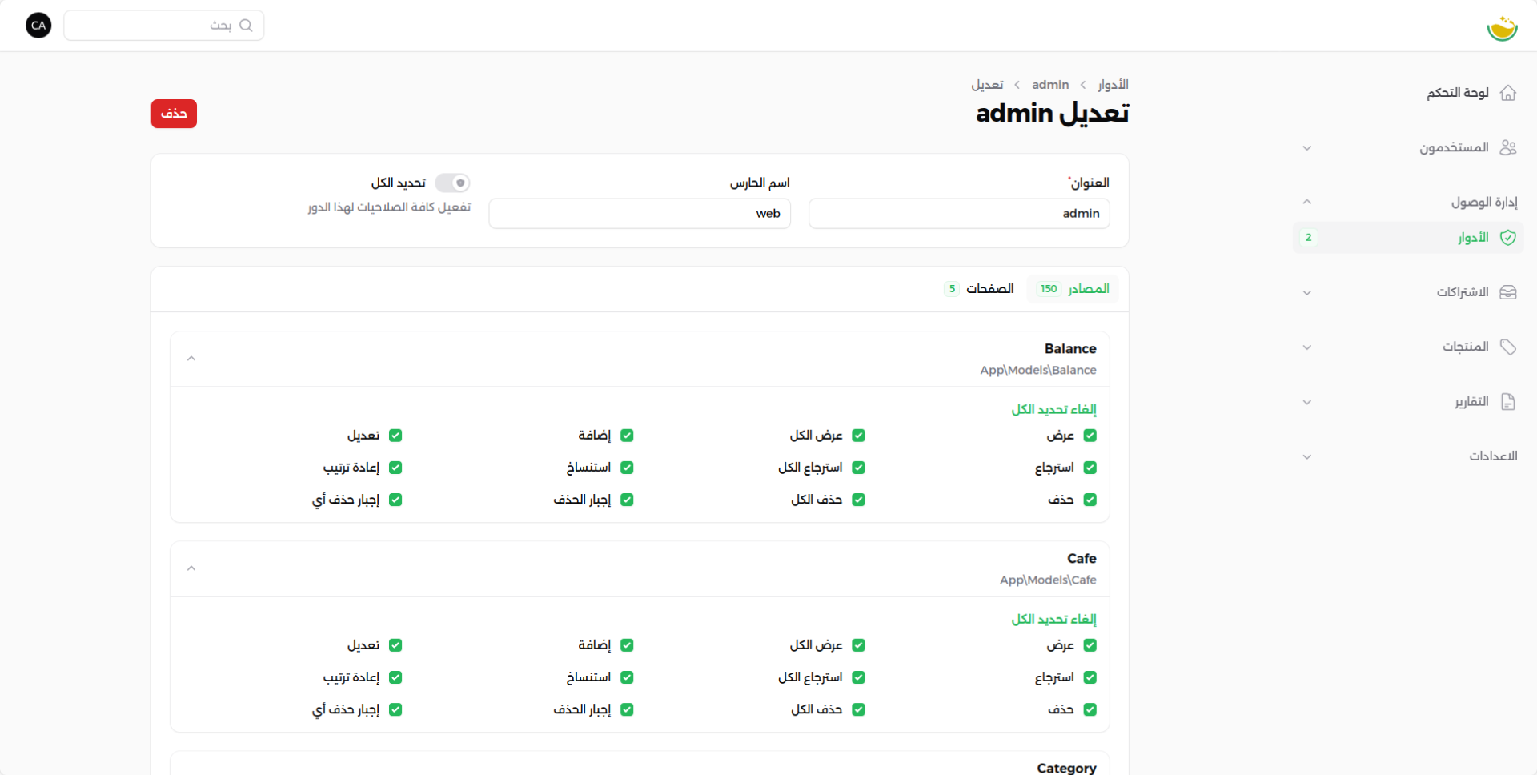Collapse the إدارة الوصول sidebar group
This screenshot has height=775, width=1537.
tap(1306, 202)
